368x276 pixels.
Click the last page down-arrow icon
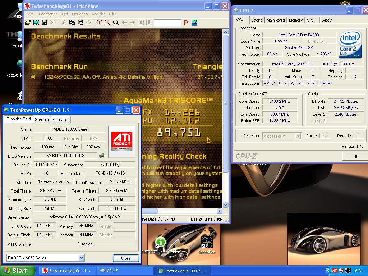pos(149,23)
